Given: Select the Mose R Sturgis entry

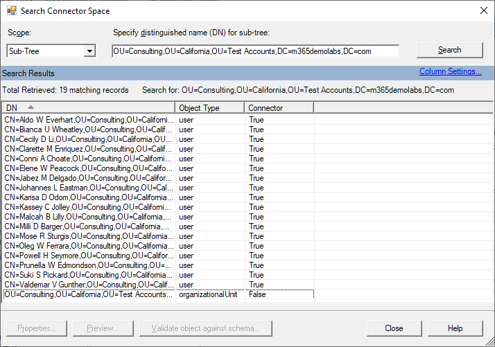Looking at the screenshot, I should click(89, 236).
